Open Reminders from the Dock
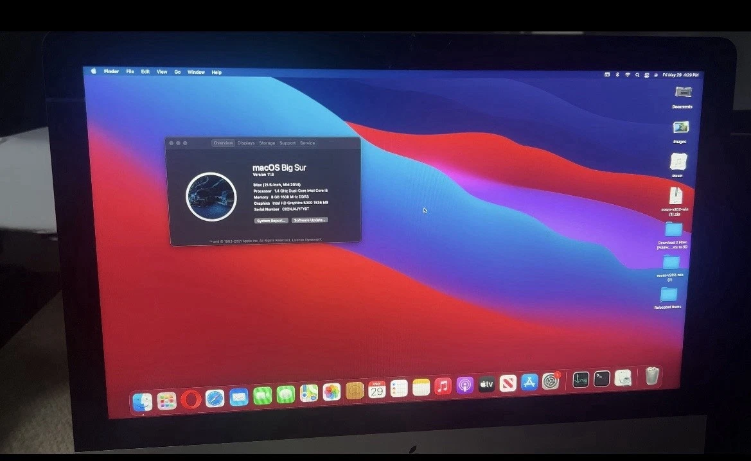This screenshot has height=461, width=751. 399,388
